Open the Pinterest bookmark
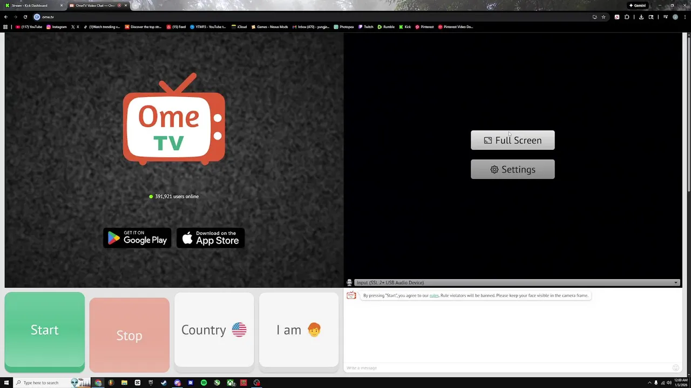This screenshot has height=388, width=691. pos(424,26)
